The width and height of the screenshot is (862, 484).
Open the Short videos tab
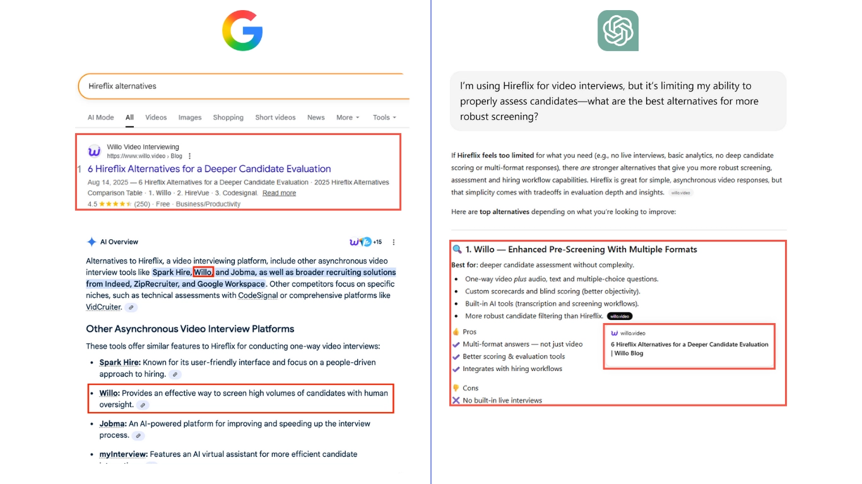275,117
